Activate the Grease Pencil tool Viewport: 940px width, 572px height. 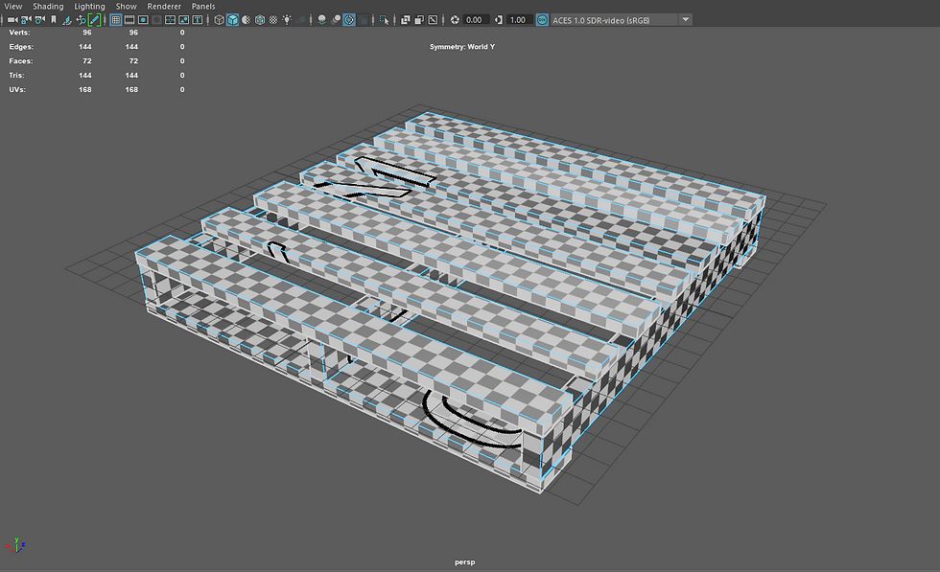coord(94,19)
